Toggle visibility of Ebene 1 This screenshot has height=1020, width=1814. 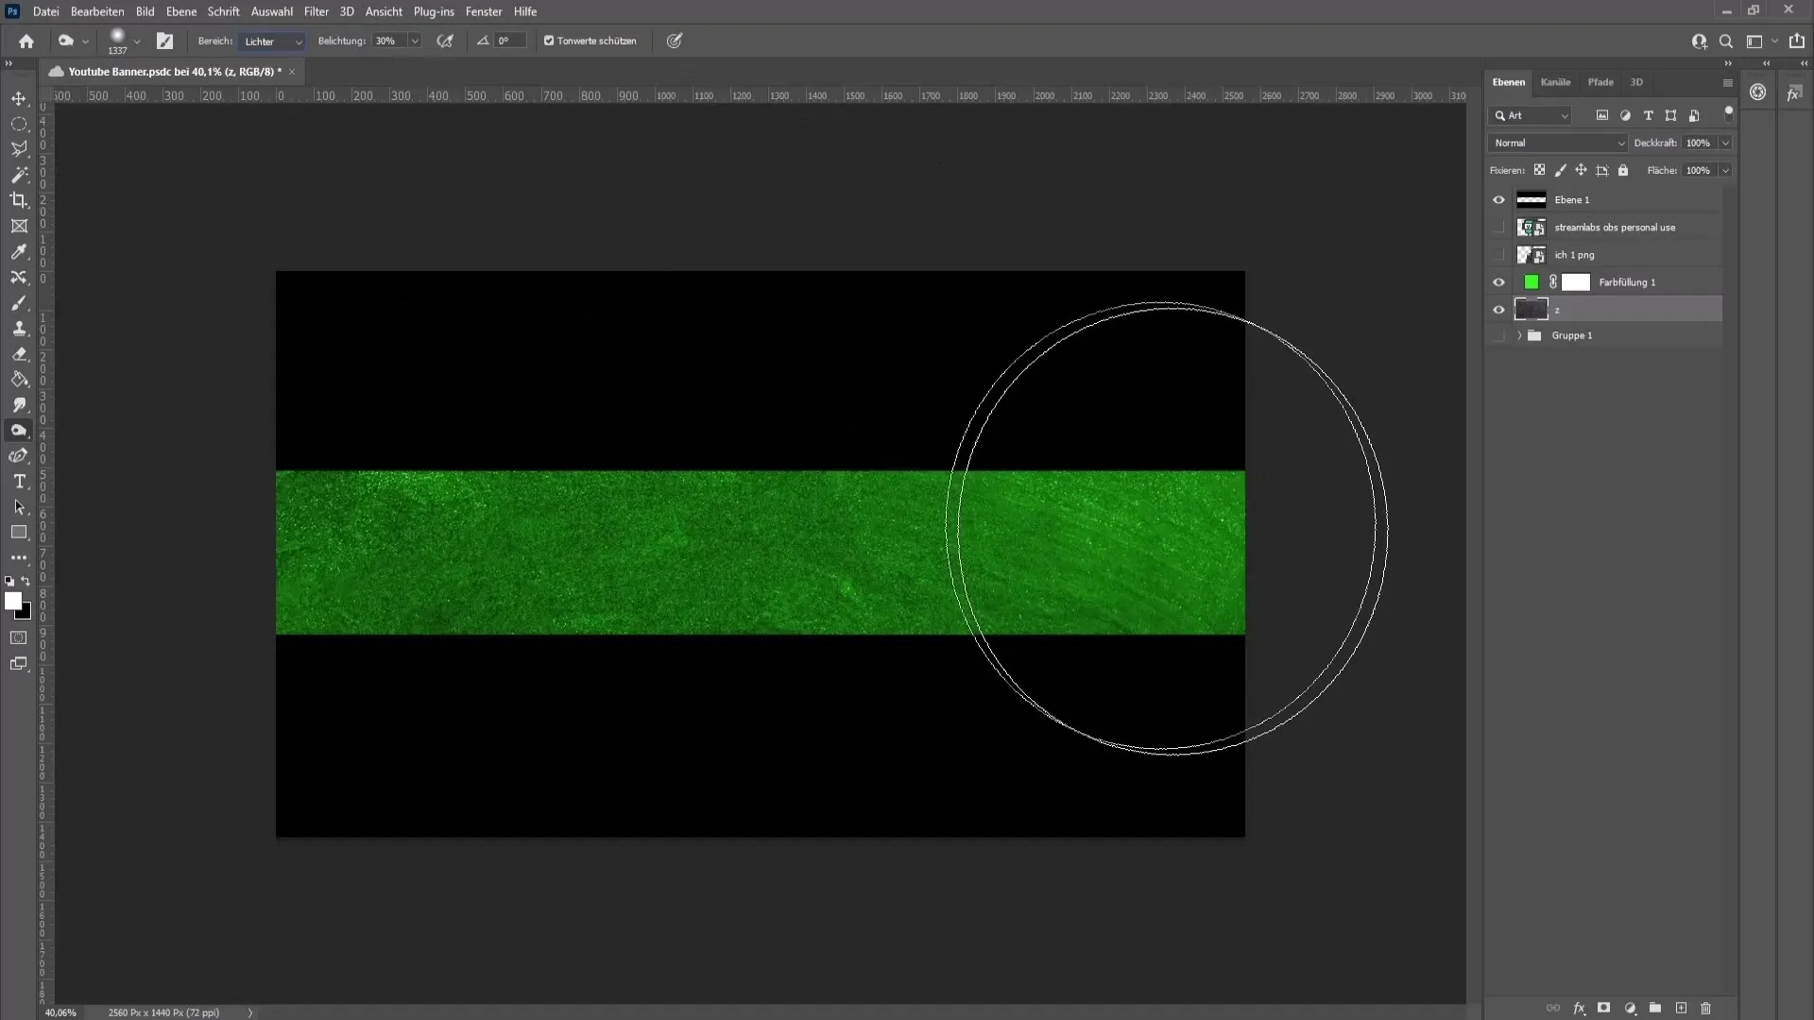click(1500, 198)
